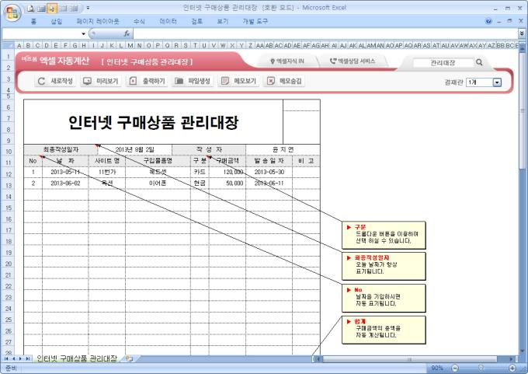Select the 인터넷 구매상품 관리대장 sheet tab
Viewport: 528px width, 374px height.
pos(77,358)
